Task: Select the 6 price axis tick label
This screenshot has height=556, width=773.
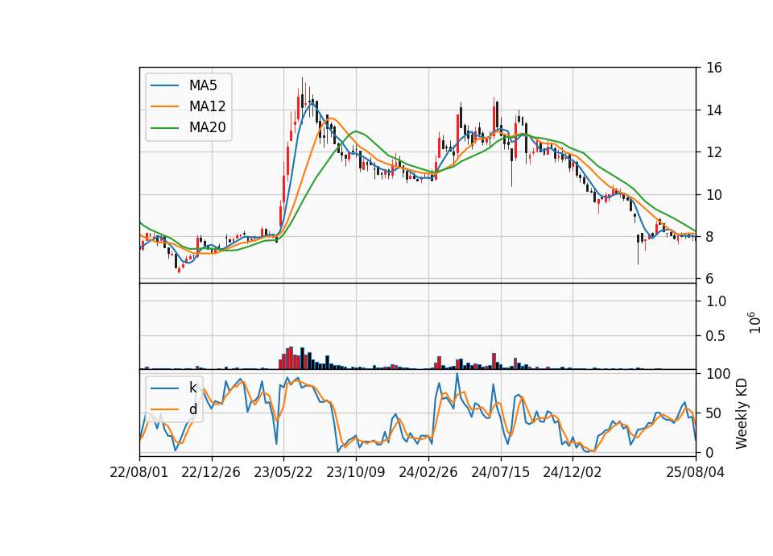Action: [710, 279]
